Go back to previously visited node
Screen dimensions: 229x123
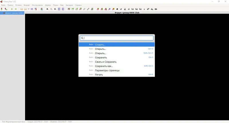tap(12, 9)
